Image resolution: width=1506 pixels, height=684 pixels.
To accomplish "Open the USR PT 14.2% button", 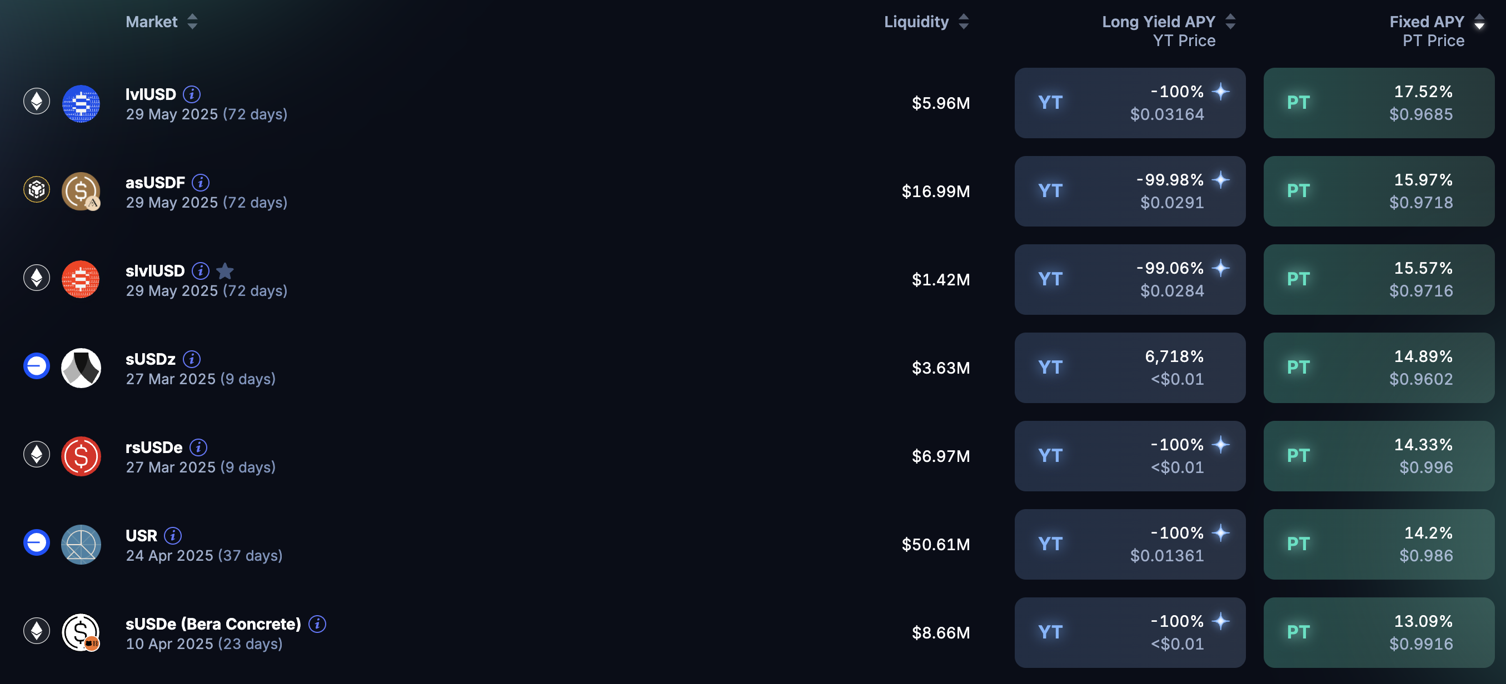I will click(1379, 545).
